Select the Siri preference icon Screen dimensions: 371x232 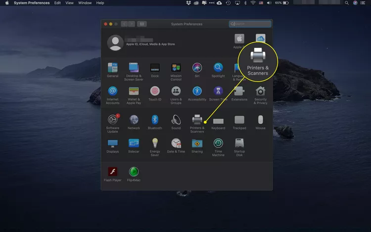197,68
